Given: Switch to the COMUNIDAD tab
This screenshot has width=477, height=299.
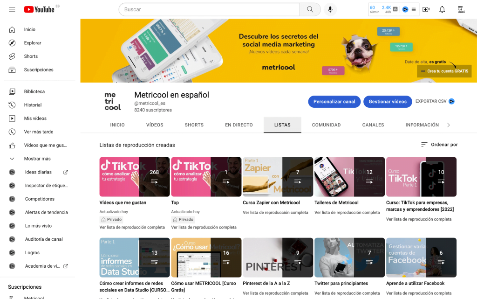Looking at the screenshot, I should [327, 125].
